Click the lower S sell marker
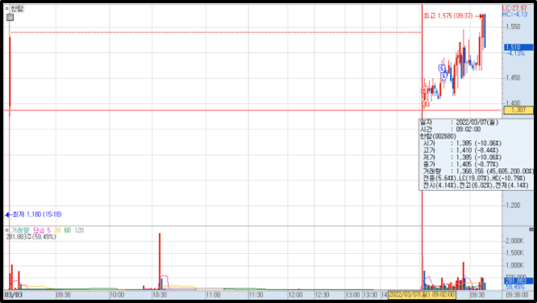 [x=443, y=76]
